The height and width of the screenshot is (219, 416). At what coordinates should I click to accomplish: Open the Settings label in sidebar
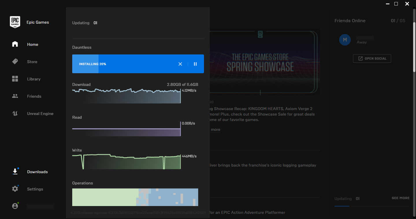35,189
